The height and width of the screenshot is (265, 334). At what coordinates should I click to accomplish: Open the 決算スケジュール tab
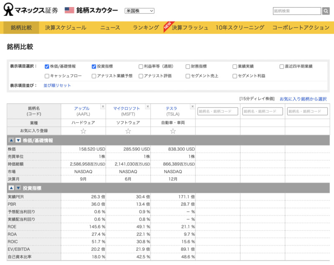coord(66,27)
